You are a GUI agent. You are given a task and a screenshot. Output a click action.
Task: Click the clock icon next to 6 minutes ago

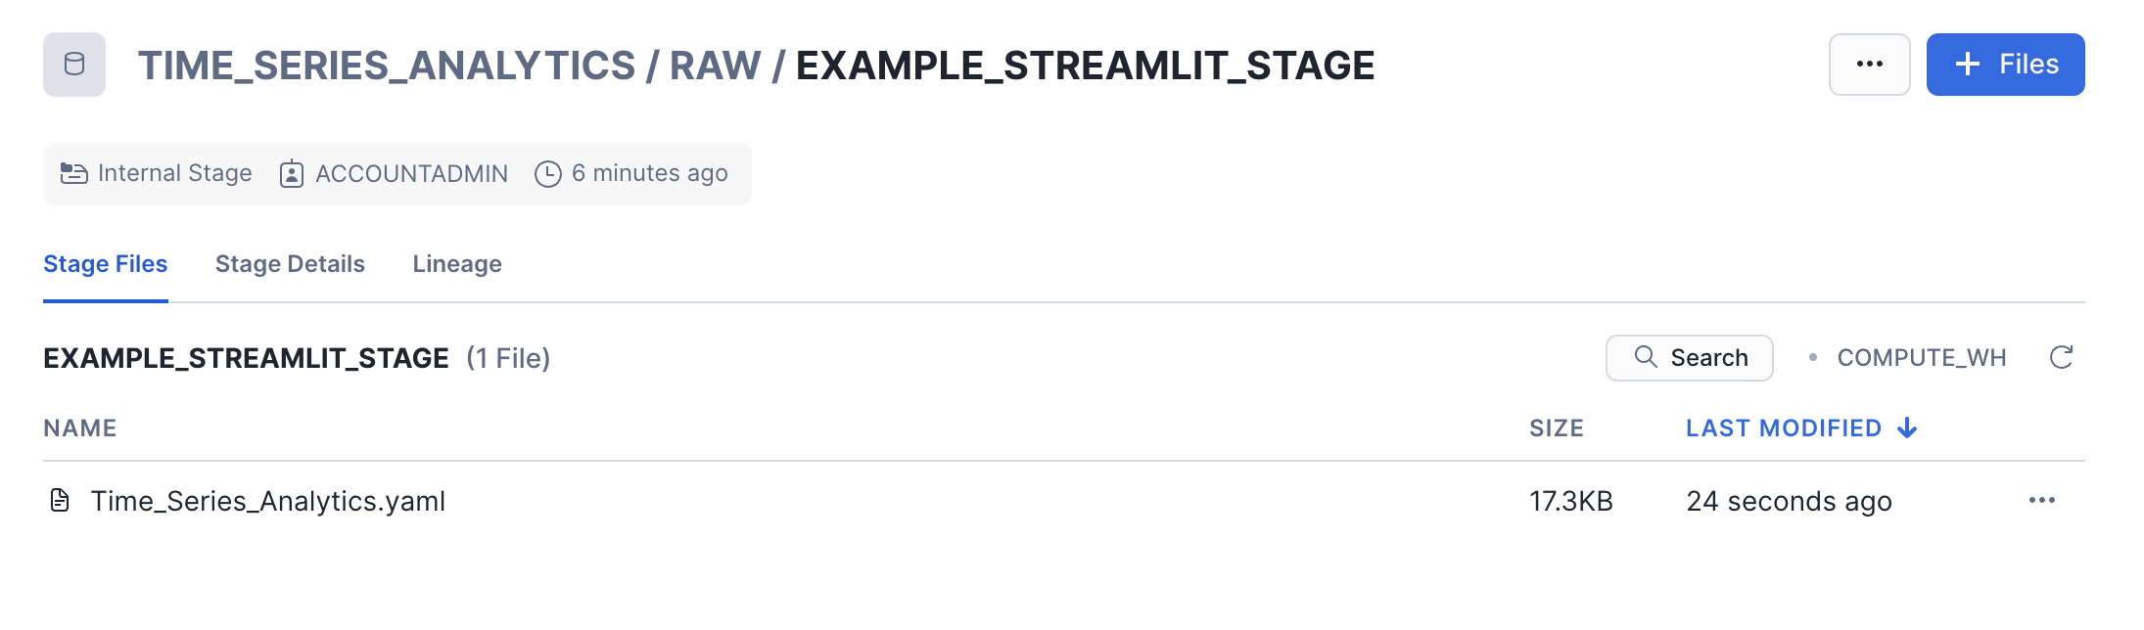coord(548,173)
